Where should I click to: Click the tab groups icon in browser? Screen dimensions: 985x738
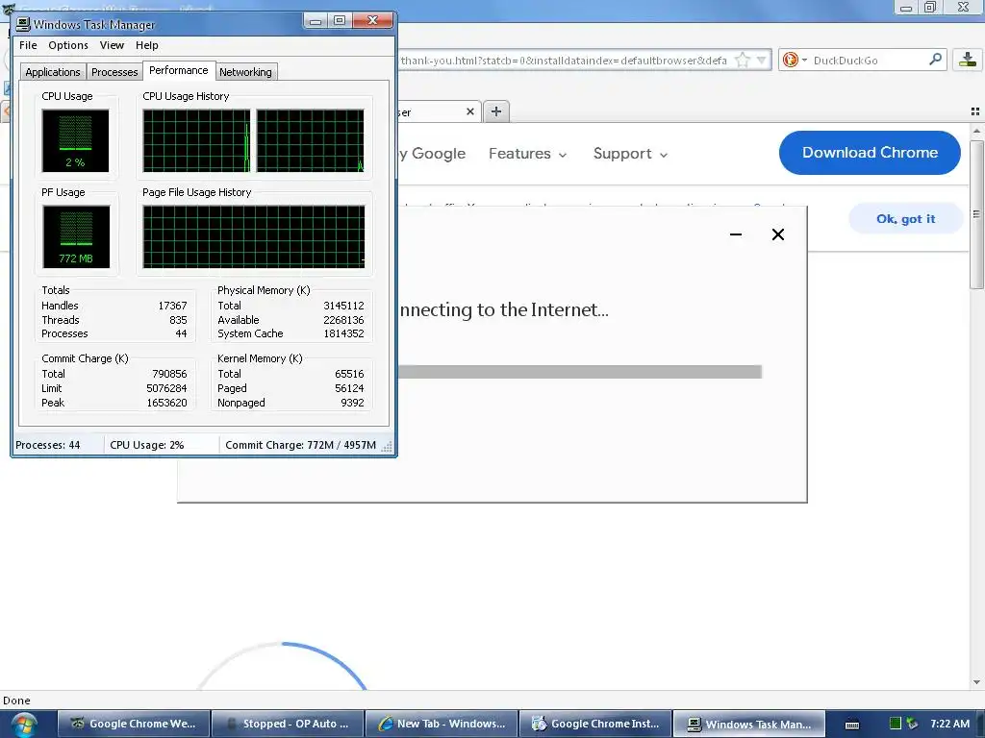tap(975, 111)
